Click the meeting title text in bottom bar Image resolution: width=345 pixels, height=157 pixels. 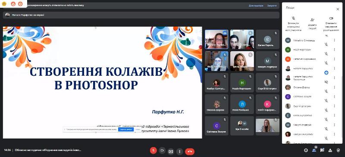pos(48,150)
